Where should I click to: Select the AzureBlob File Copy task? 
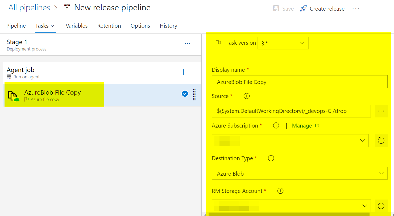(102, 95)
